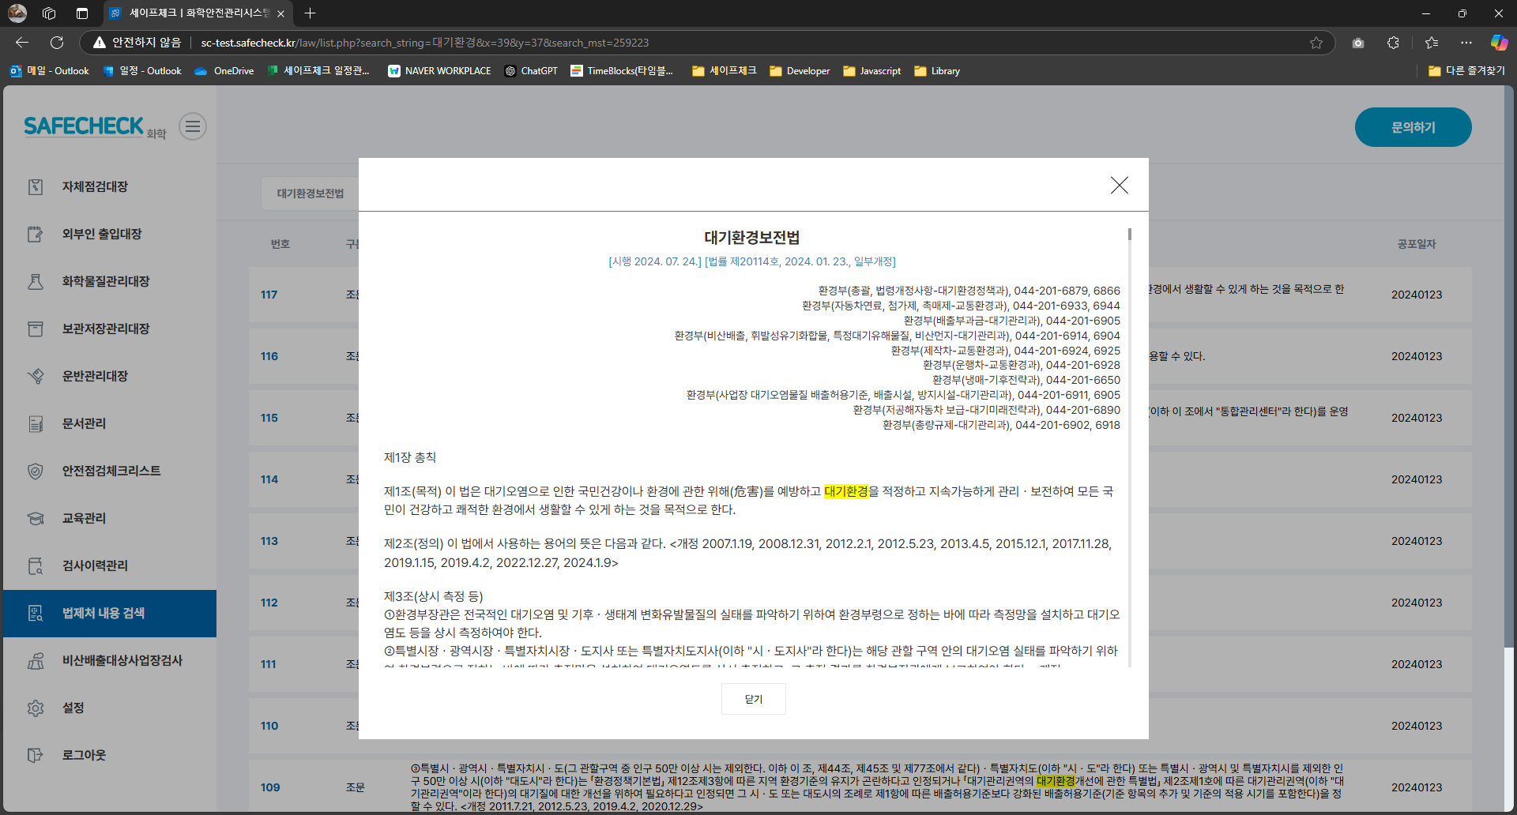Click the 교육관리 graduation cap icon
Viewport: 1517px width, 815px height.
click(36, 518)
